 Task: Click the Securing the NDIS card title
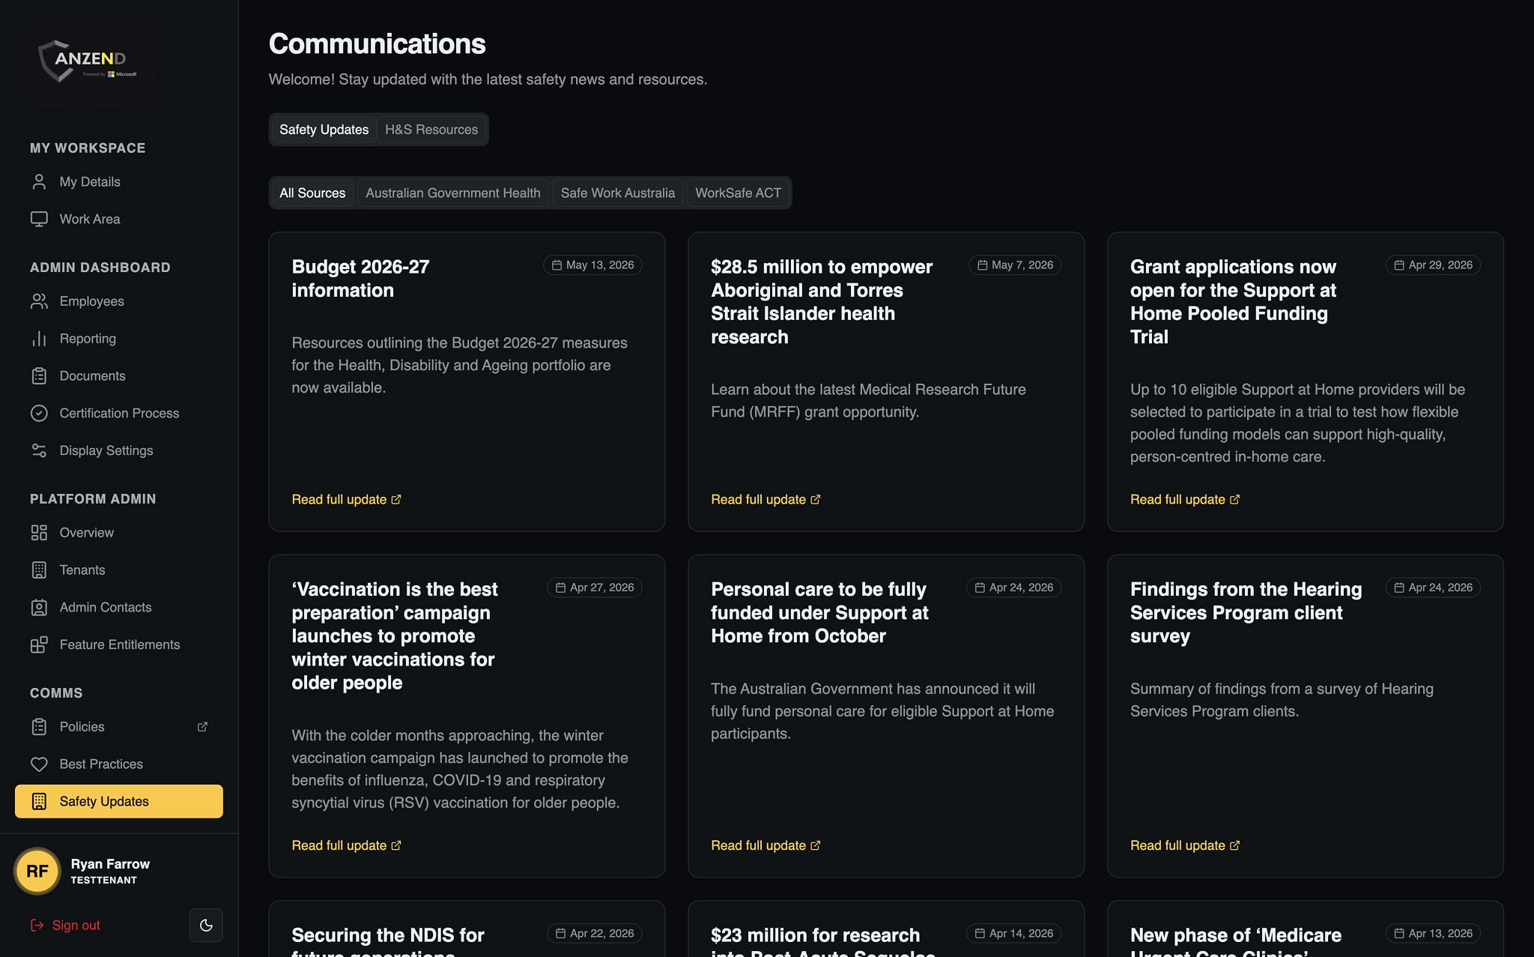(x=388, y=941)
